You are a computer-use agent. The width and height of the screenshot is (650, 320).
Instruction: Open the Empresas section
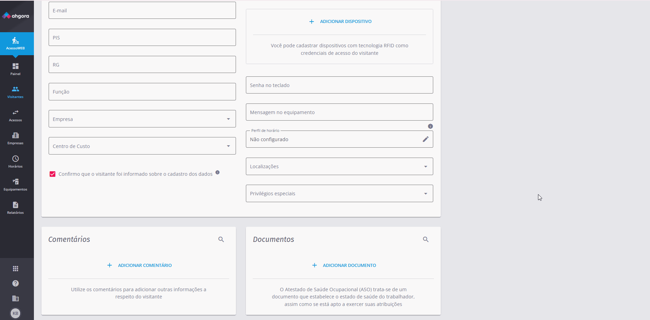(15, 138)
